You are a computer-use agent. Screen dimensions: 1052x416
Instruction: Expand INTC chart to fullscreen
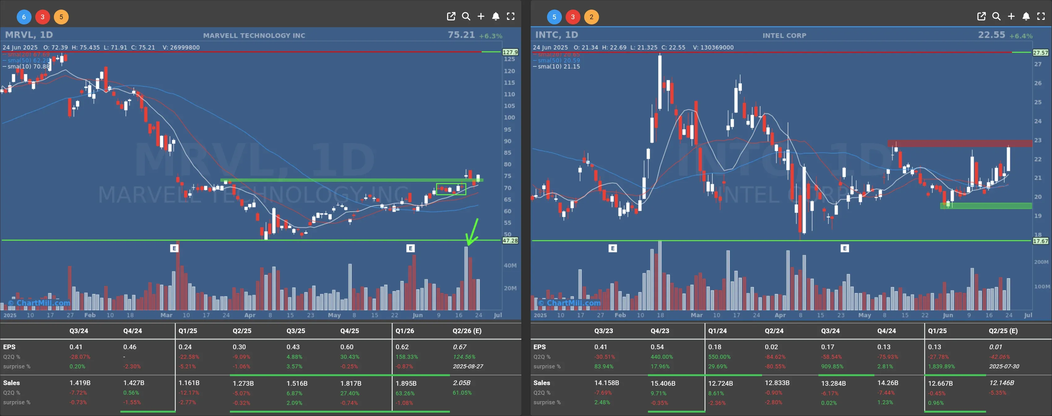[1041, 16]
